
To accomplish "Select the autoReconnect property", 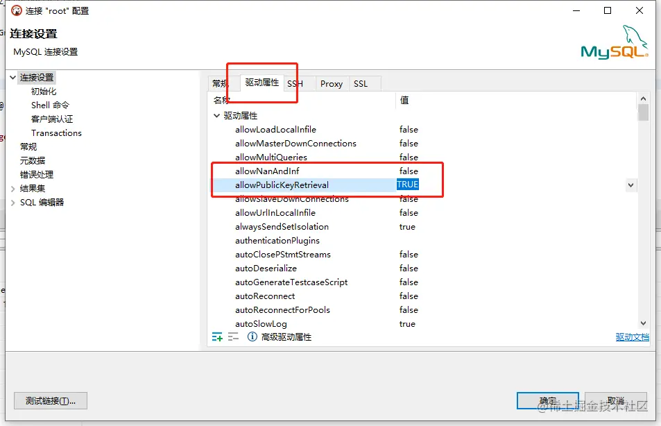I will tap(265, 296).
